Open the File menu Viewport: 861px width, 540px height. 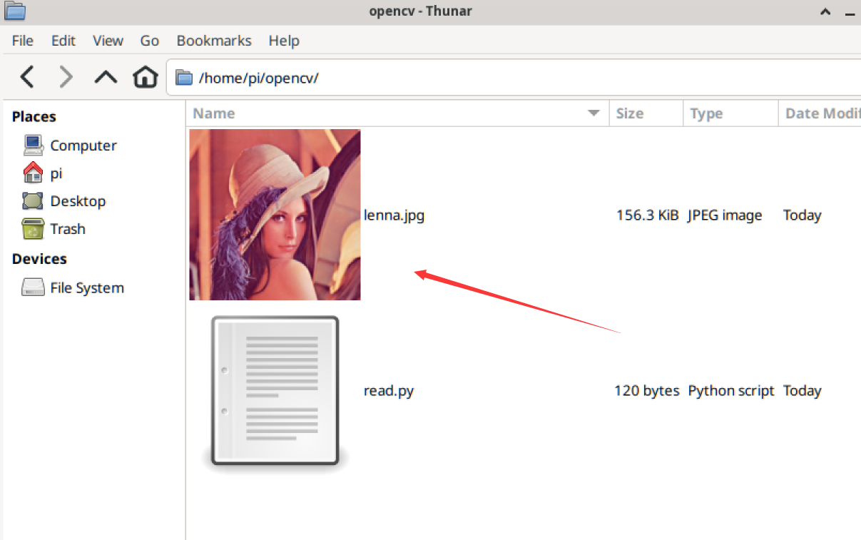tap(23, 41)
